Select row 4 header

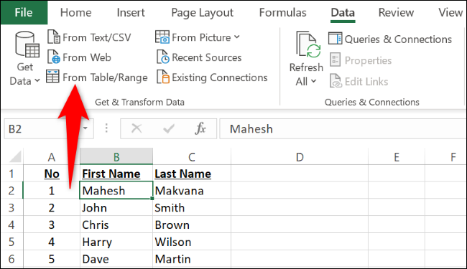(11, 225)
